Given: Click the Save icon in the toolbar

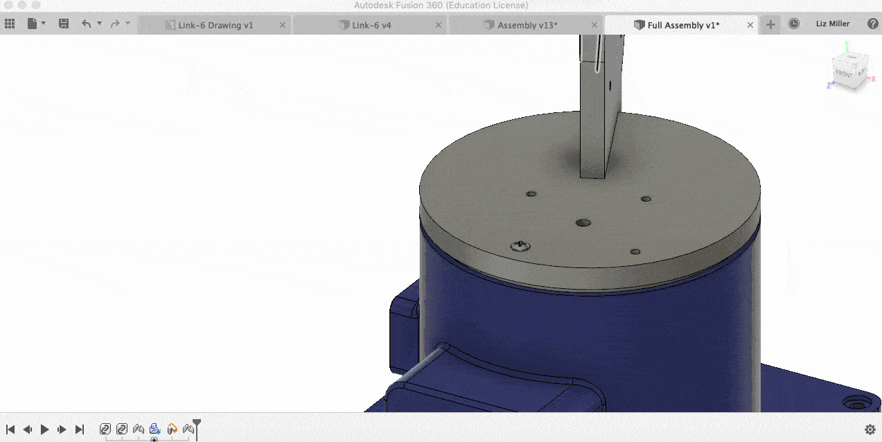Looking at the screenshot, I should tap(64, 23).
